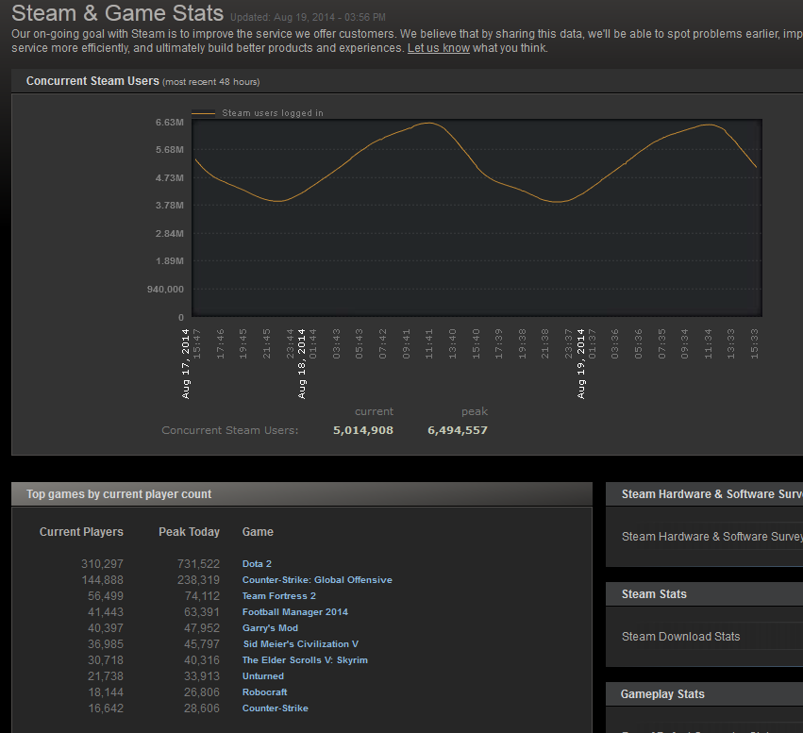Click the 'Peak Today' column header

coord(189,532)
